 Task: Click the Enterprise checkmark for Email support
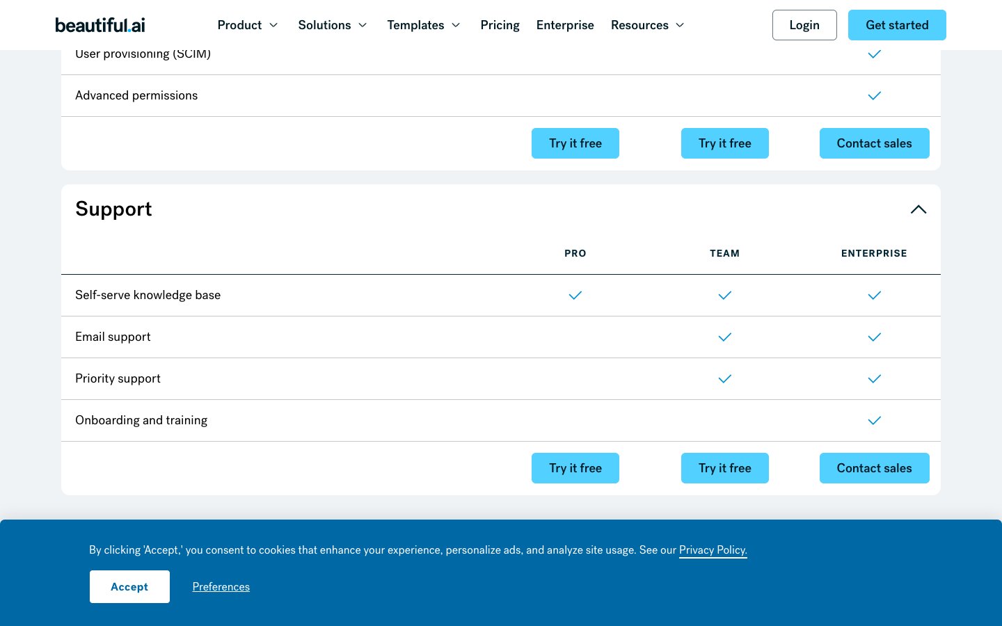[x=874, y=337]
